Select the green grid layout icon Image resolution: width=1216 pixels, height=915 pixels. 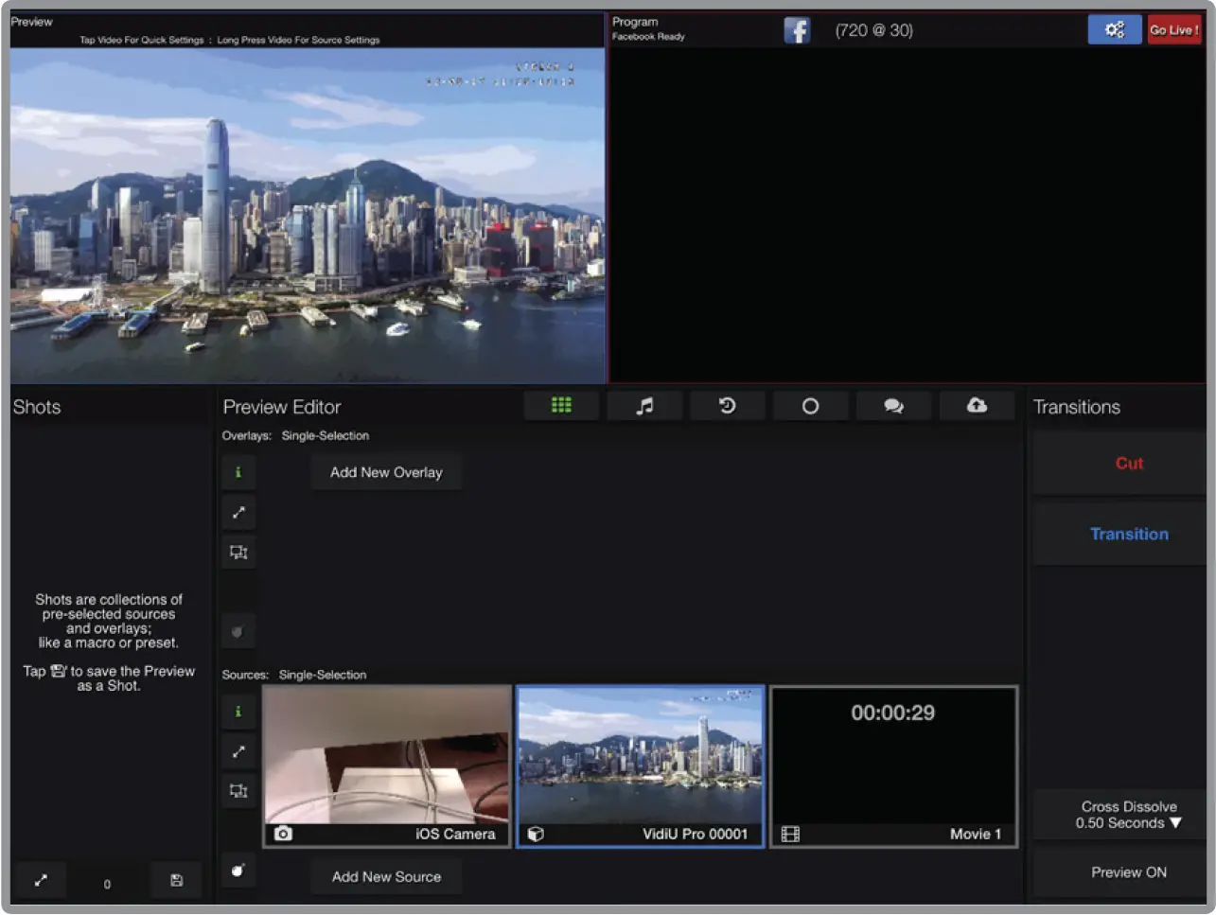click(x=561, y=405)
